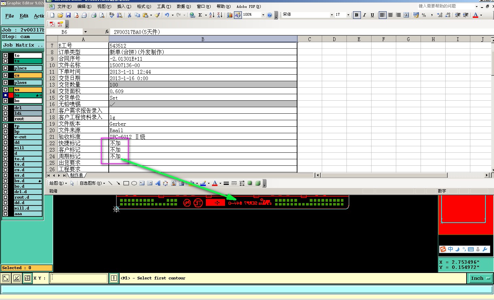Select the Arrow drawing tool
The height and width of the screenshot is (300, 494).
pos(118,183)
